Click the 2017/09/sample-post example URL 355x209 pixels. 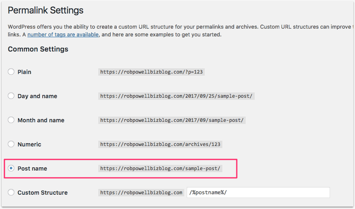click(x=172, y=120)
